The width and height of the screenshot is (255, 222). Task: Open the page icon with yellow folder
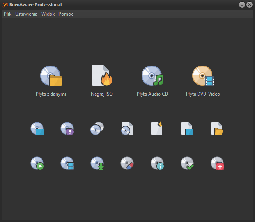pyautogui.click(x=217, y=128)
